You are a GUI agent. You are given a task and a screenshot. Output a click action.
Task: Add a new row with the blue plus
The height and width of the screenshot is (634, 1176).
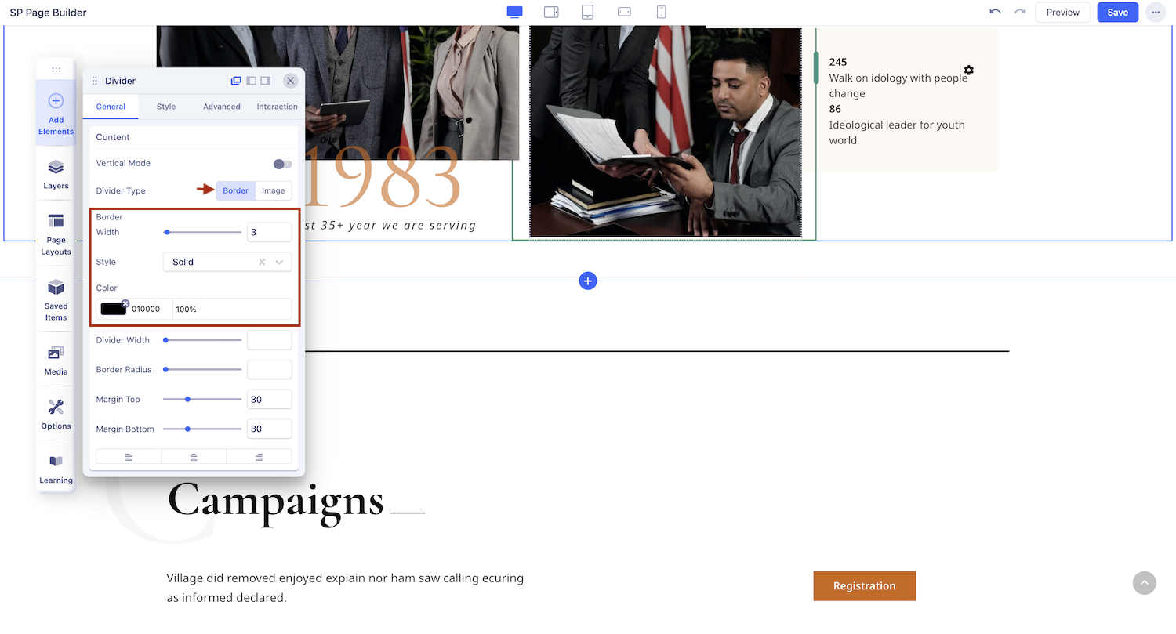(x=588, y=281)
